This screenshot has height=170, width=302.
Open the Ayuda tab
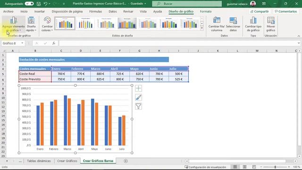pyautogui.click(x=157, y=11)
